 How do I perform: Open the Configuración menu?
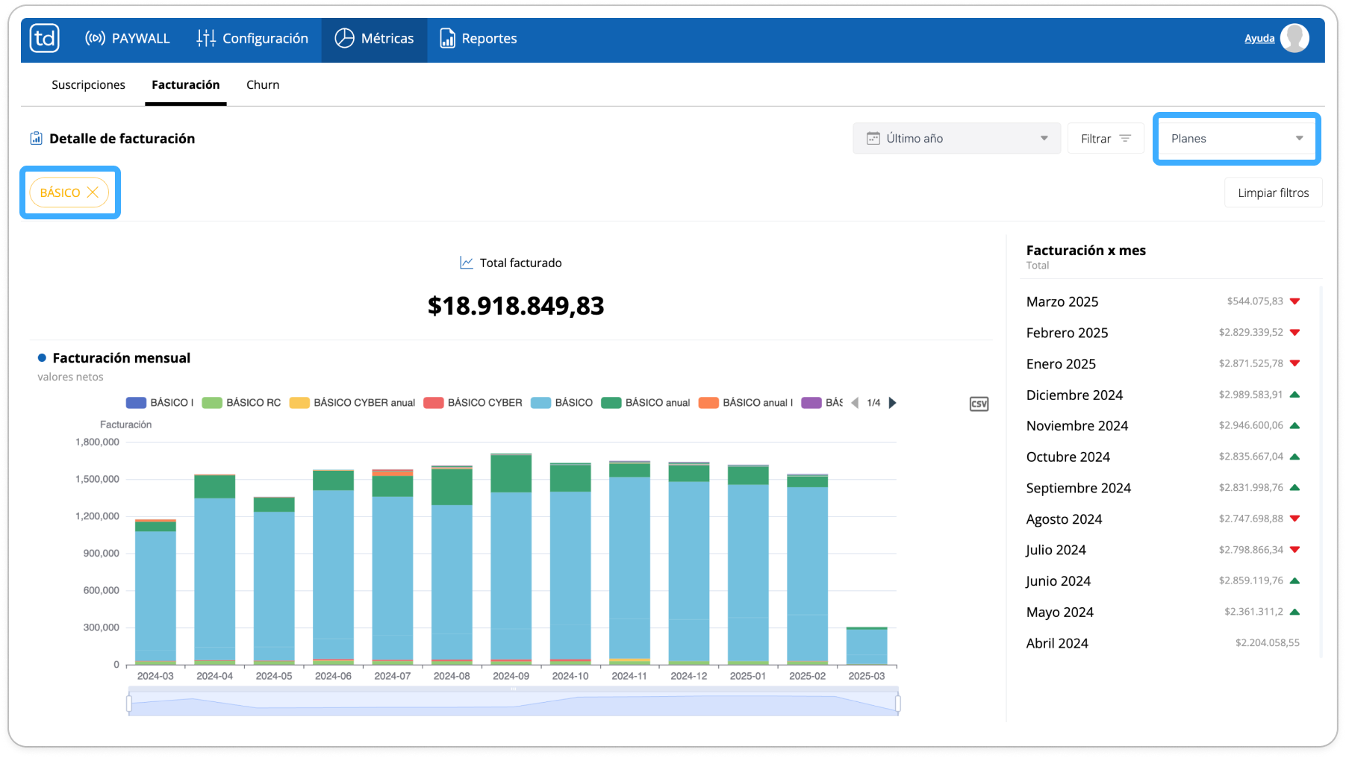point(252,39)
